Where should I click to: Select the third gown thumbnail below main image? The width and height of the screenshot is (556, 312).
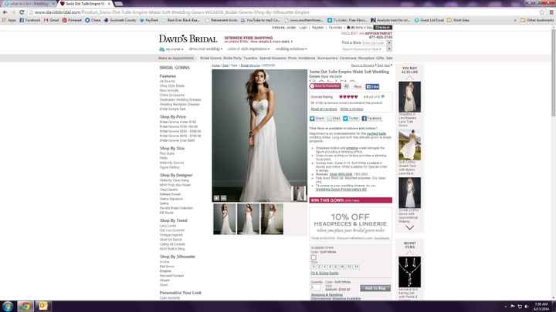[x=272, y=219]
